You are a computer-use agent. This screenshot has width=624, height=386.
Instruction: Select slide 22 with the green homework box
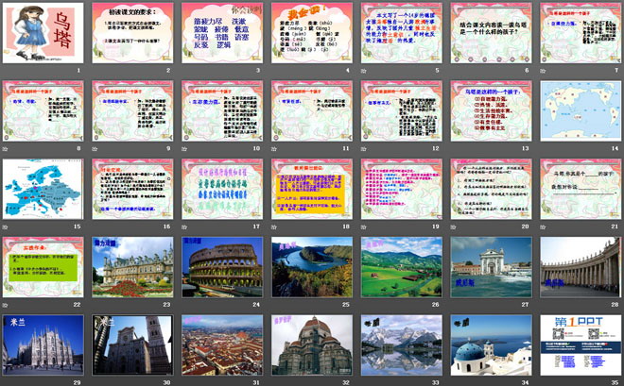pos(43,267)
